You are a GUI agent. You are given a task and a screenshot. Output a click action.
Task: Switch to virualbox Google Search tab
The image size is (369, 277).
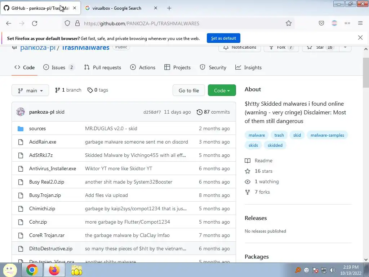[x=121, y=8]
